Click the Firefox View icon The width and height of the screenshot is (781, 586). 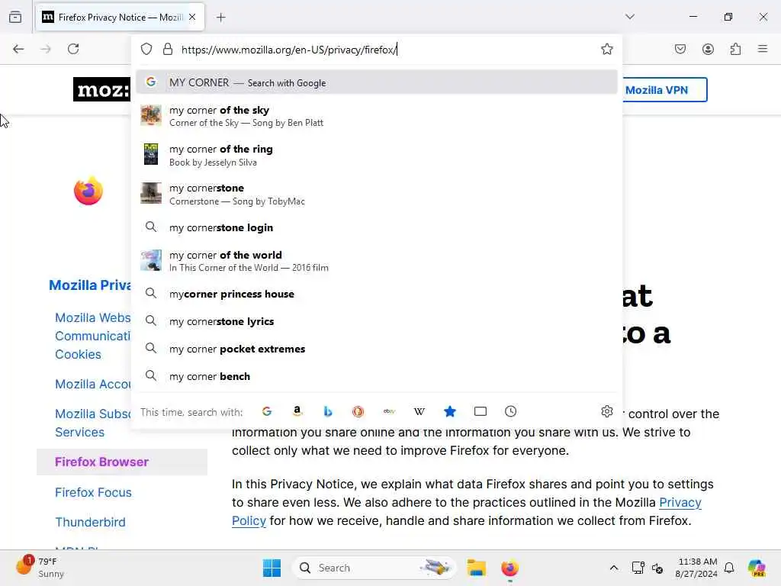[x=15, y=17]
